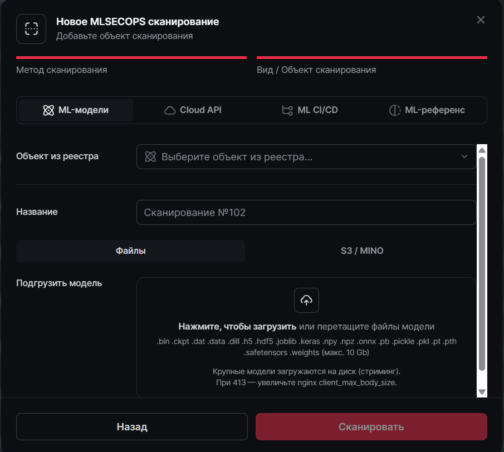Click the half-circle icon beside ML-референс
Screen dimensions: 504x452
pos(395,110)
